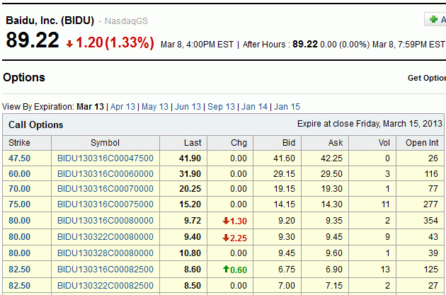
Task: Click last price 10.80
Action: [x=190, y=253]
